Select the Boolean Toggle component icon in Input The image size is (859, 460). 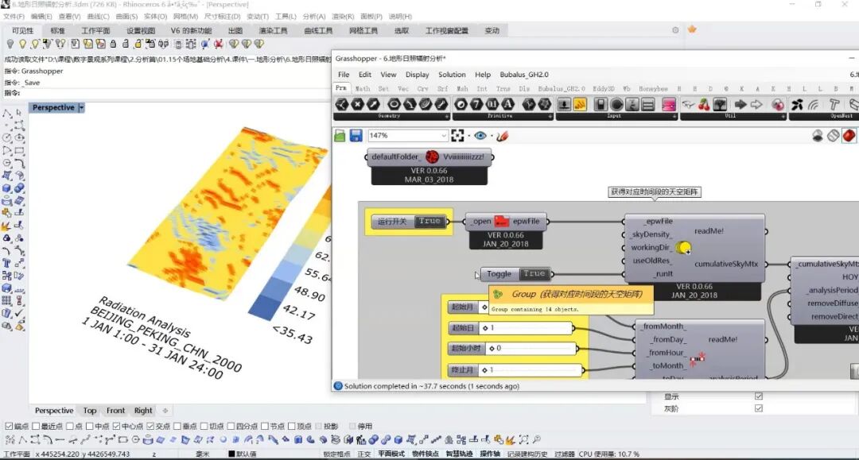(x=601, y=104)
